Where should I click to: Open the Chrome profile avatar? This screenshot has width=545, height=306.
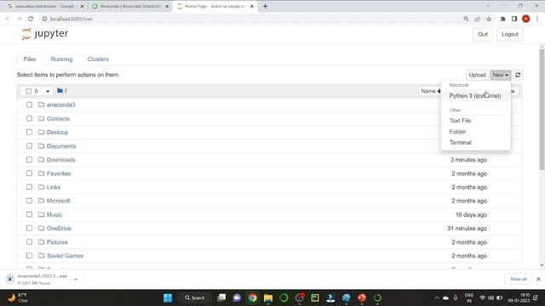coord(525,19)
